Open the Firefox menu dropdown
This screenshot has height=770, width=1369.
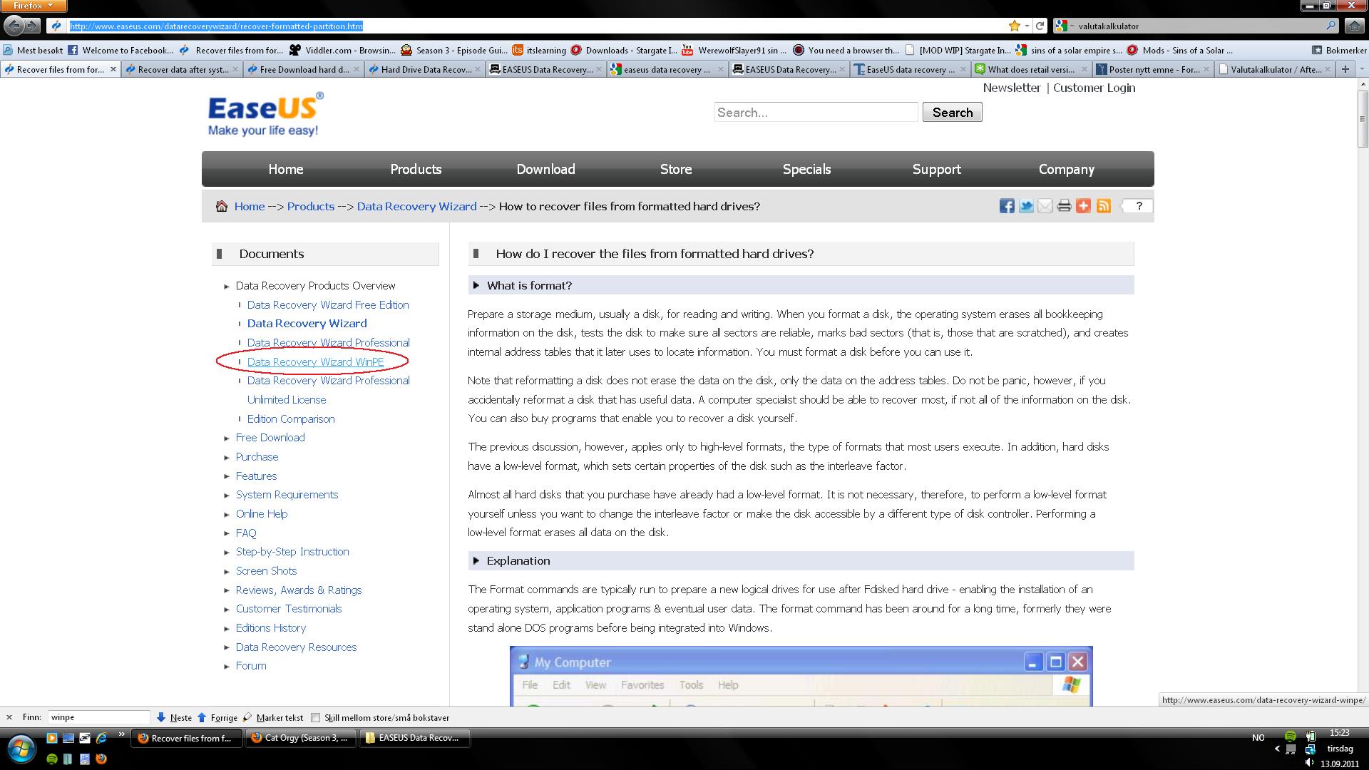pyautogui.click(x=34, y=6)
